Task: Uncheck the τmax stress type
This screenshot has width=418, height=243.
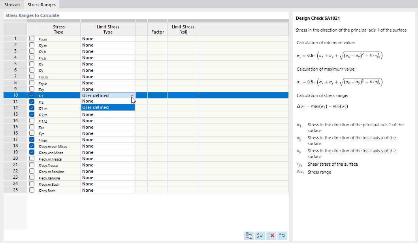Action: (x=32, y=140)
